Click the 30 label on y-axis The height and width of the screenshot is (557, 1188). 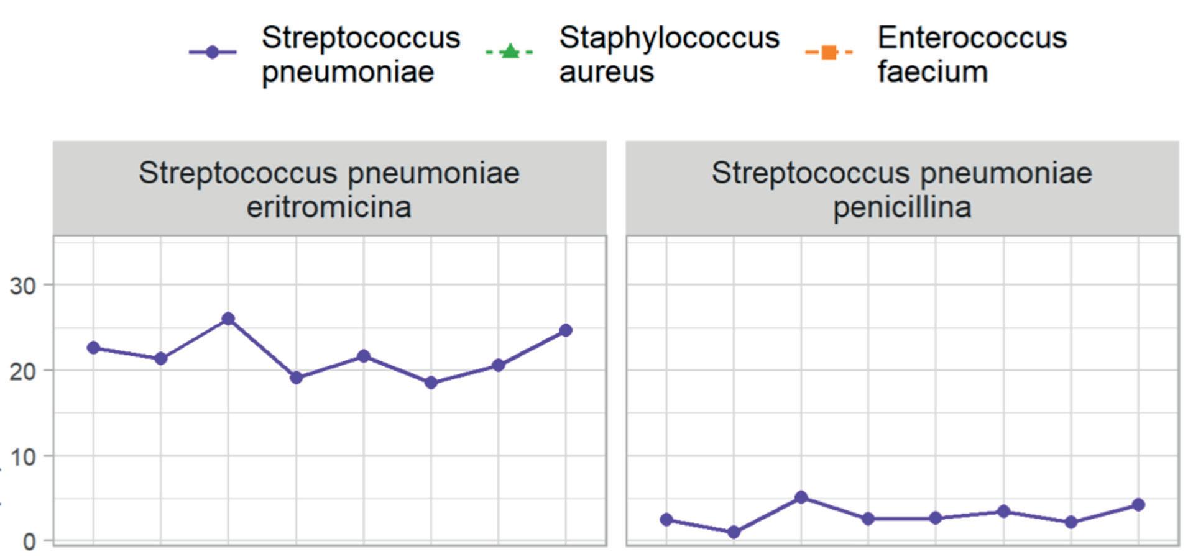22,286
